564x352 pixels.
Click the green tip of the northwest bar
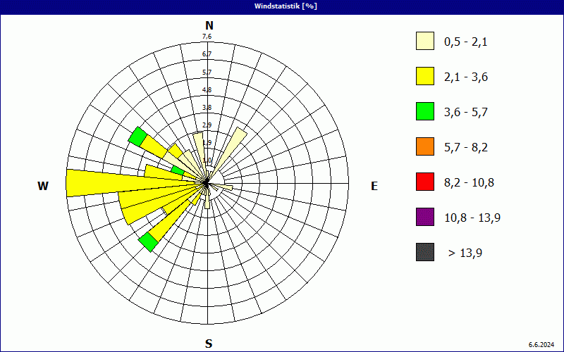tap(137, 137)
